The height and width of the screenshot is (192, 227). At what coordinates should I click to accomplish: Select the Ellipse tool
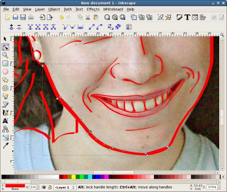pos(5,72)
